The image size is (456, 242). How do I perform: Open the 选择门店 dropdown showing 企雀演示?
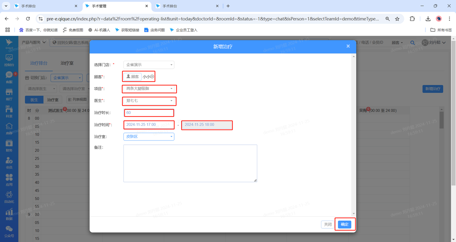click(x=149, y=65)
